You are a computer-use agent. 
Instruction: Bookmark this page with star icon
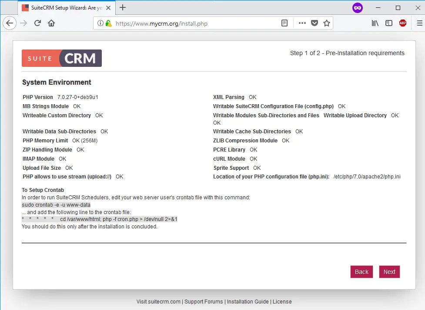(327, 23)
